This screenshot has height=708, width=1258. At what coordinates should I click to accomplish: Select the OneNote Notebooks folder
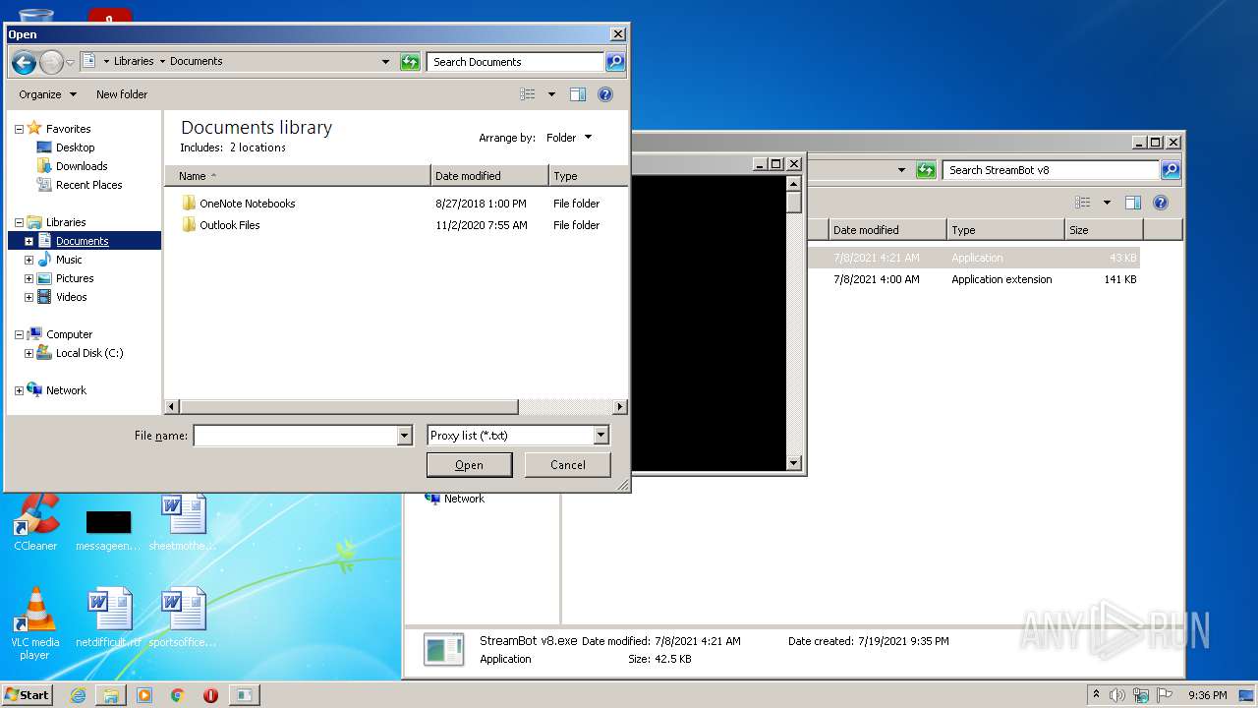[247, 204]
